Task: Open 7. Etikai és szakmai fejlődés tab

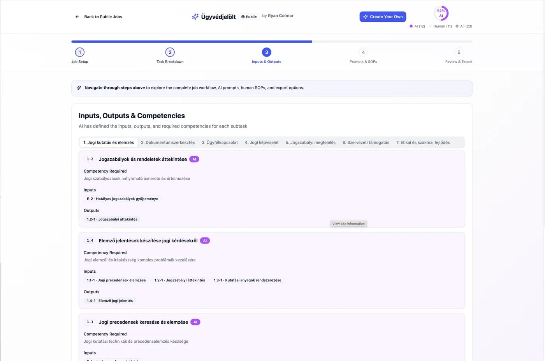Action: point(423,142)
